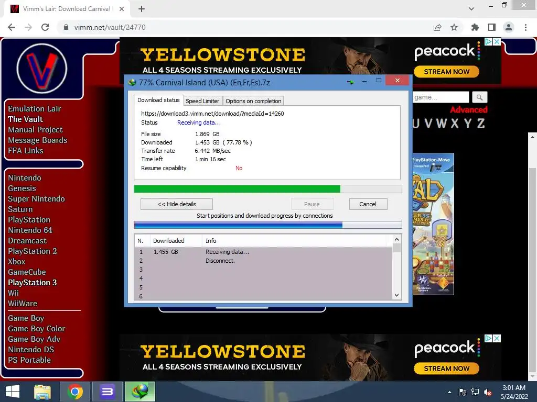Open Manual Project link
Image resolution: width=537 pixels, height=402 pixels.
click(35, 130)
